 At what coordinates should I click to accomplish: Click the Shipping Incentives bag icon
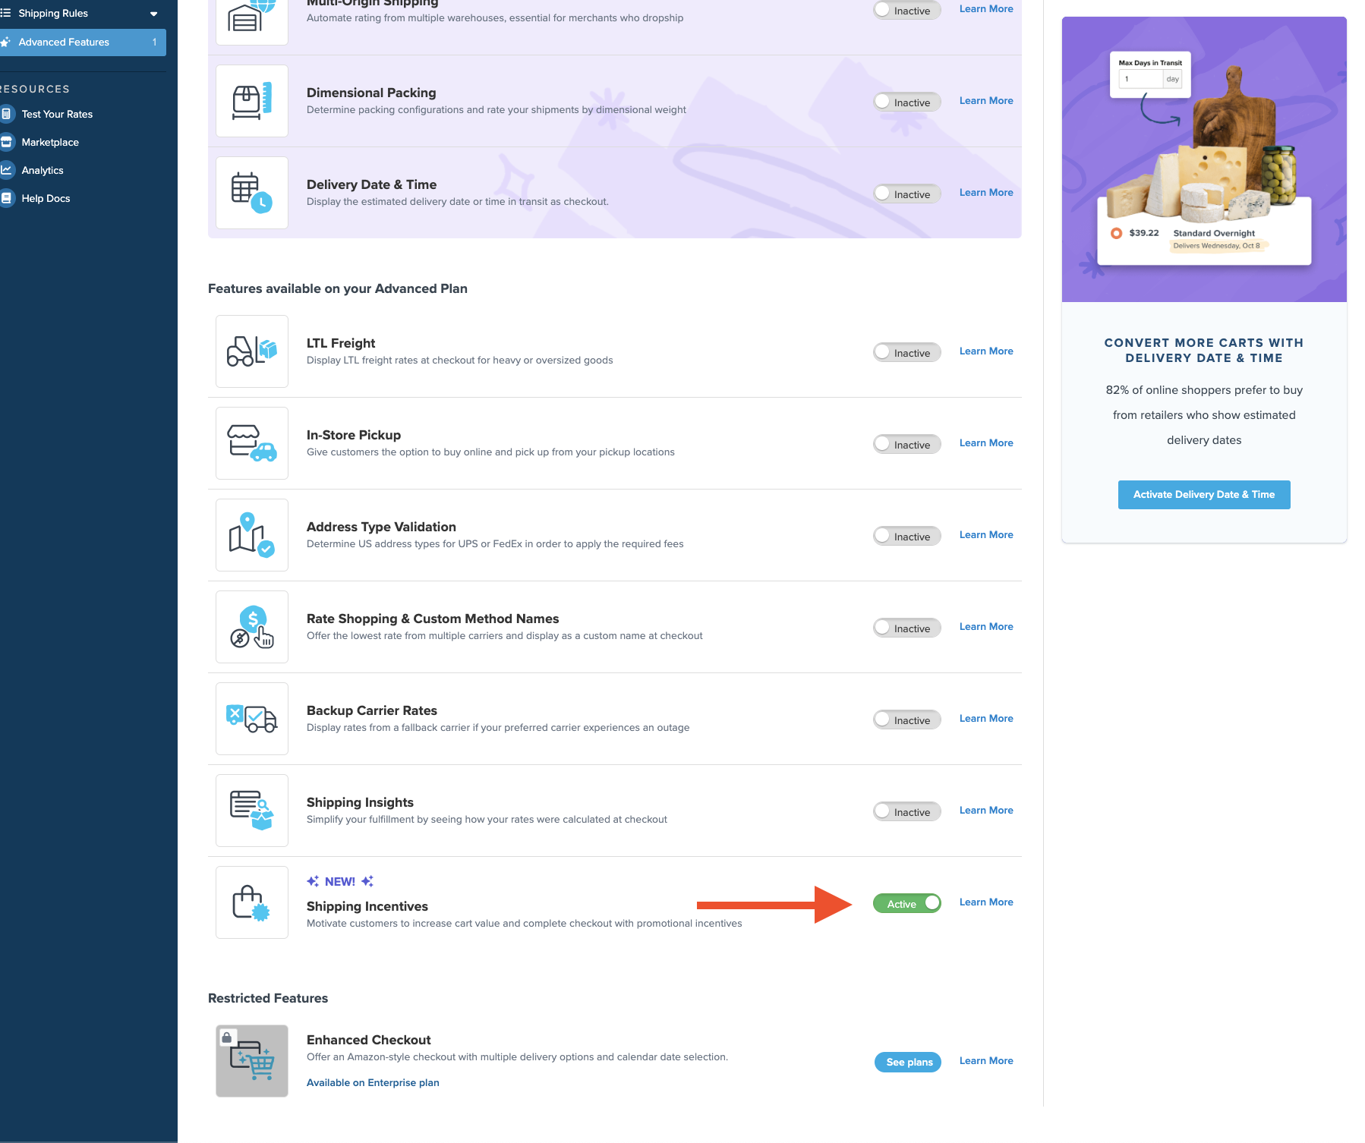pos(251,902)
